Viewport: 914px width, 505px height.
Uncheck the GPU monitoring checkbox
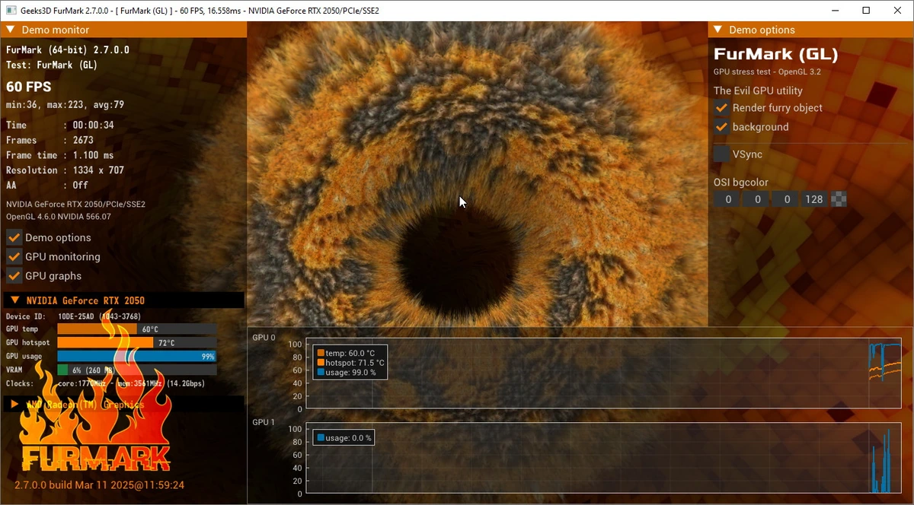pos(14,256)
